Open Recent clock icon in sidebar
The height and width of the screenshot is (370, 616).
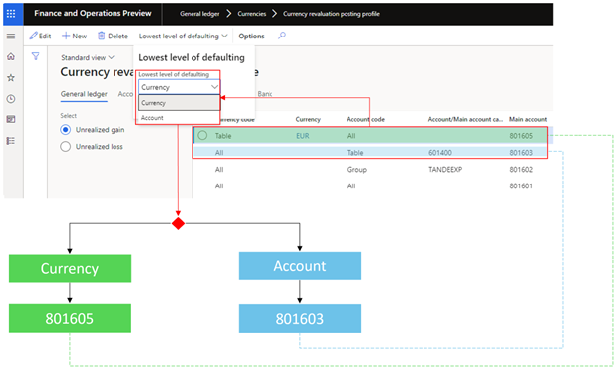(x=11, y=99)
